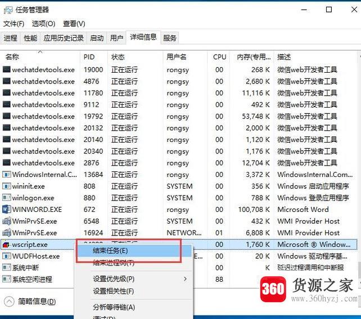Sort by the 描述 column header
This screenshot has width=361, height=319.
click(315, 57)
